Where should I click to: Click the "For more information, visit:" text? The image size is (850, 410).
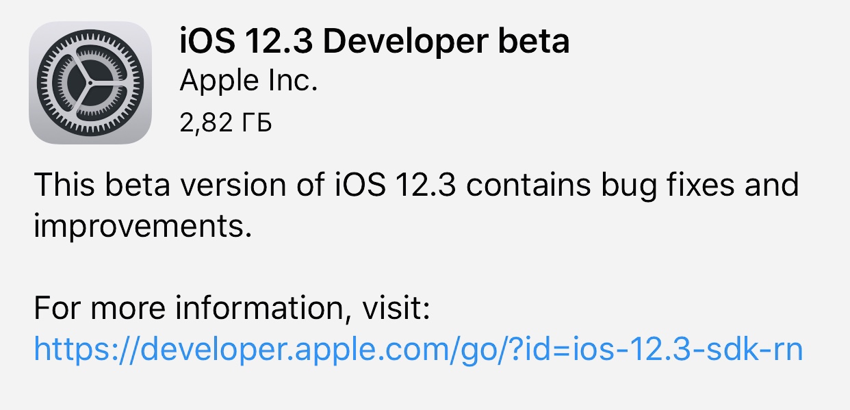tap(231, 309)
